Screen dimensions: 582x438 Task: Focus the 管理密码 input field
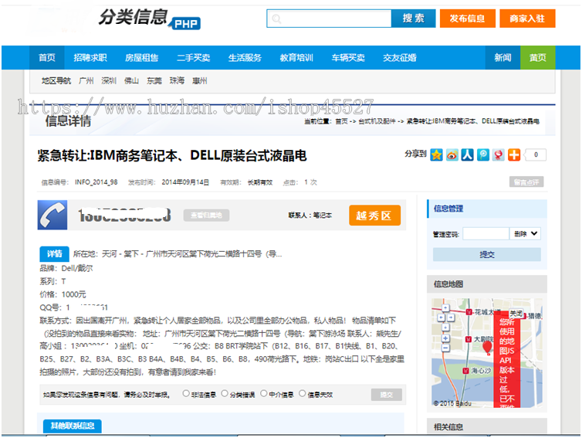point(486,233)
